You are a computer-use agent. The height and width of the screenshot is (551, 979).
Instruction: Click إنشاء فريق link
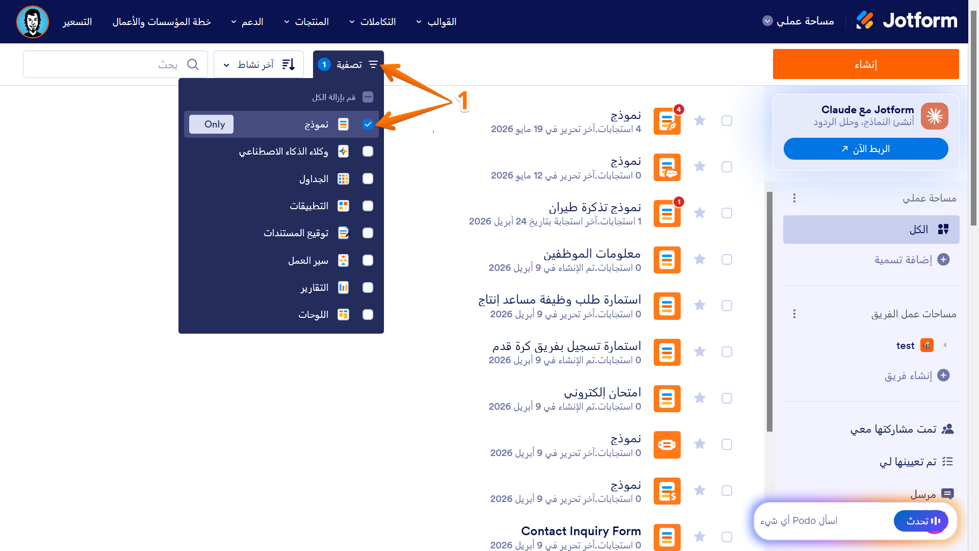(908, 375)
